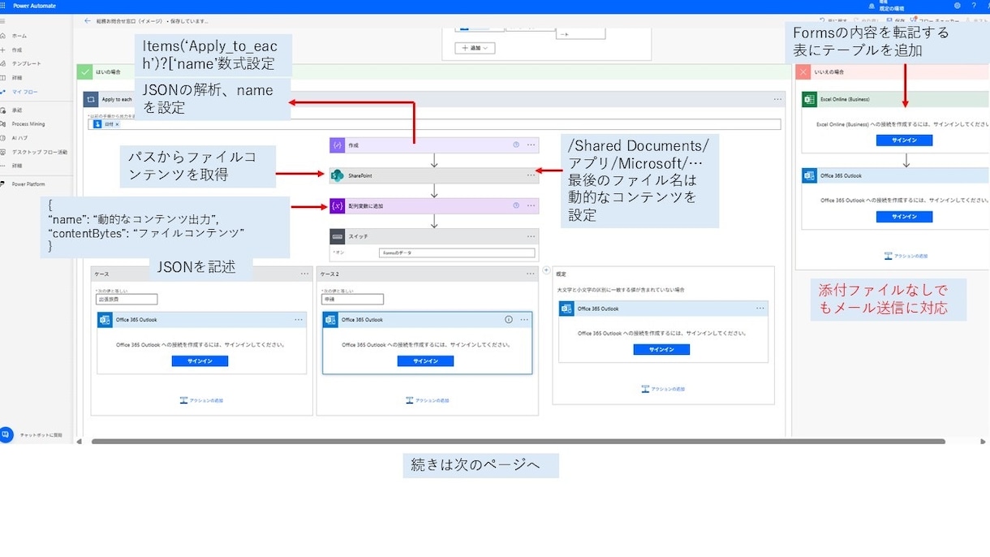Open more options on 配列変数に追加 action

[532, 206]
